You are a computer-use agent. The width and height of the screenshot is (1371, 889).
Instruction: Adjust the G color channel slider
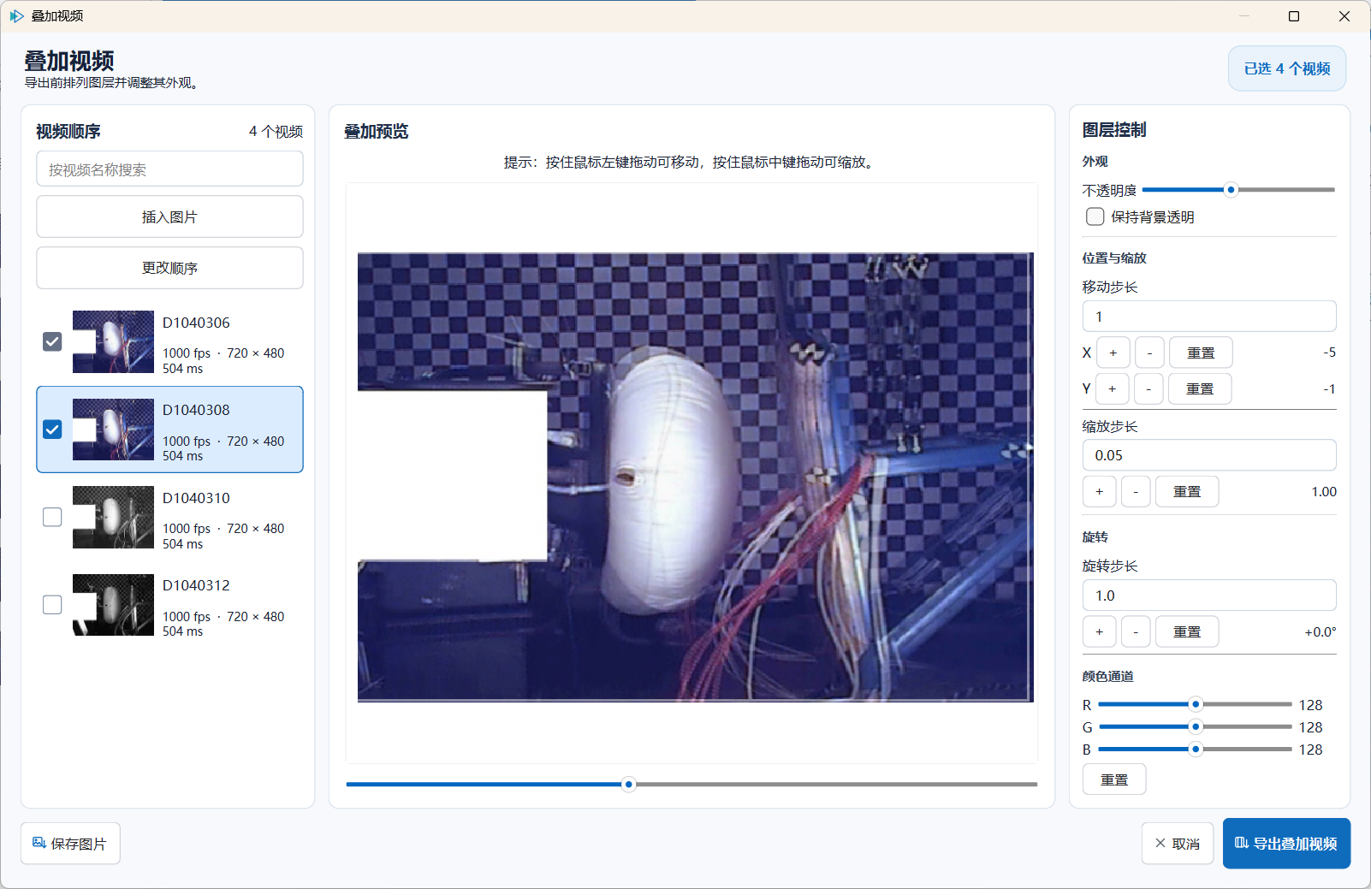1196,726
